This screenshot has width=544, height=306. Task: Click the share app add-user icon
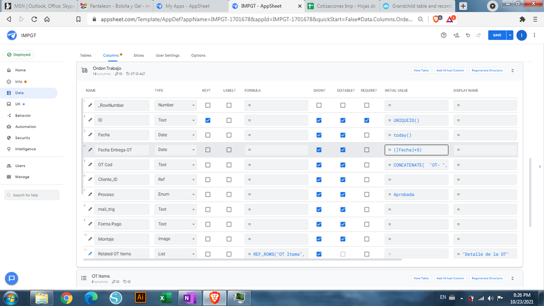[456, 35]
